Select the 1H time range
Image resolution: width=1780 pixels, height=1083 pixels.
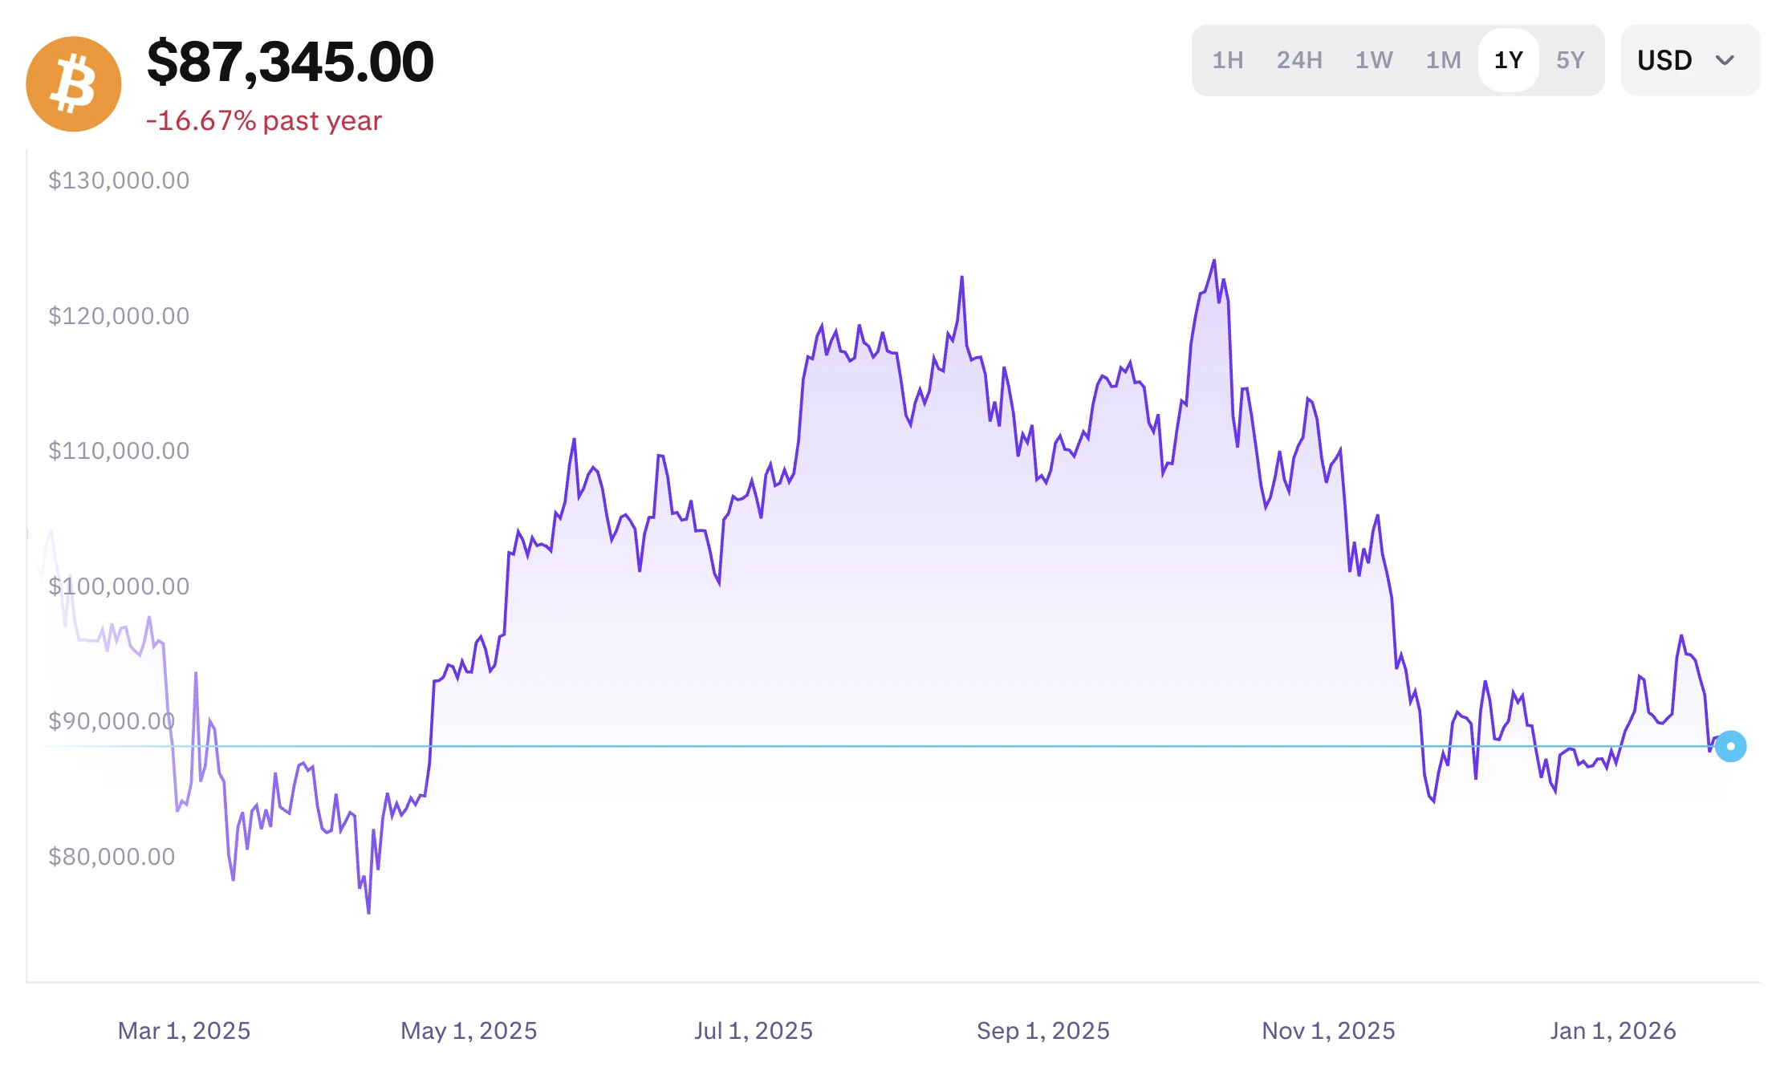(1227, 60)
